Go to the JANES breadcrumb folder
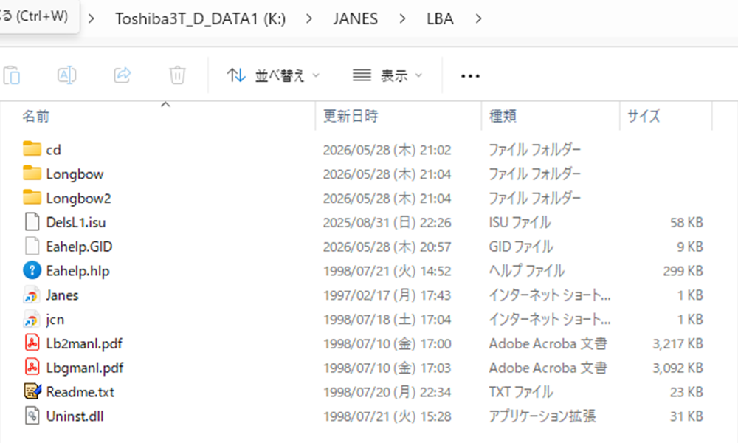Viewport: 738px width, 443px height. (x=356, y=19)
